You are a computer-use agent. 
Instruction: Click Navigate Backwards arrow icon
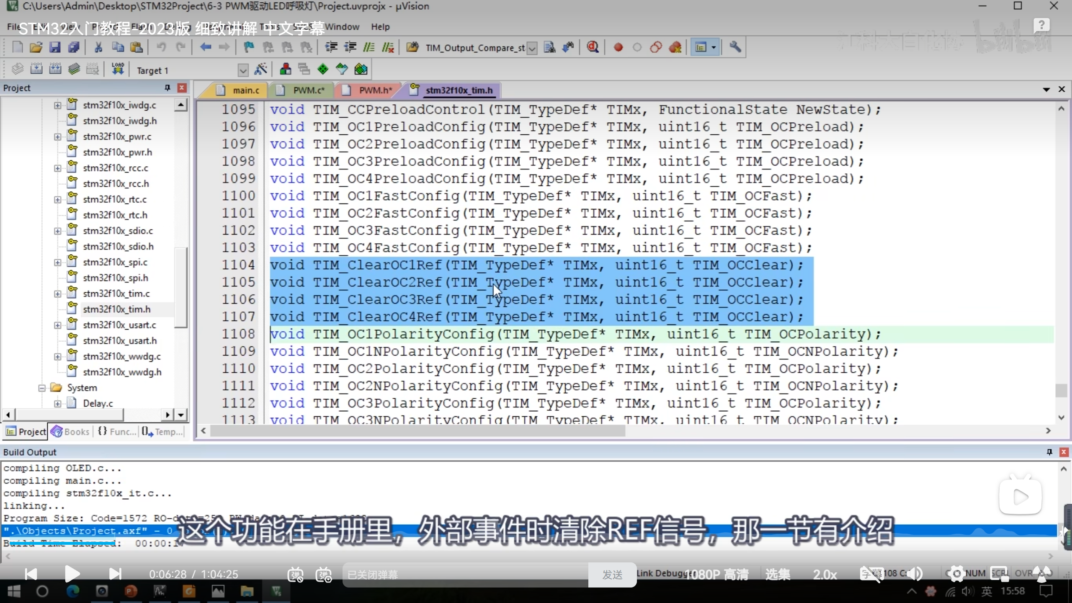coord(205,47)
